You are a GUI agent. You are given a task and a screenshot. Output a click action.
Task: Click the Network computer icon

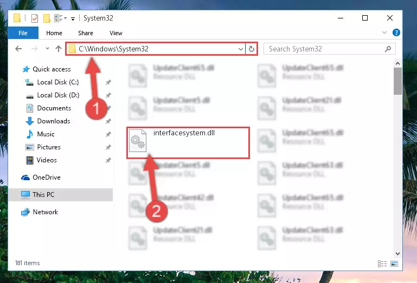pos(25,212)
